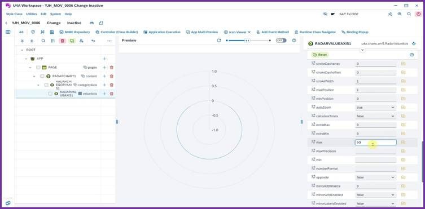Image resolution: width=425 pixels, height=209 pixels.
Task: Click the binoculars icon next to Inactive
Action: click(91, 23)
